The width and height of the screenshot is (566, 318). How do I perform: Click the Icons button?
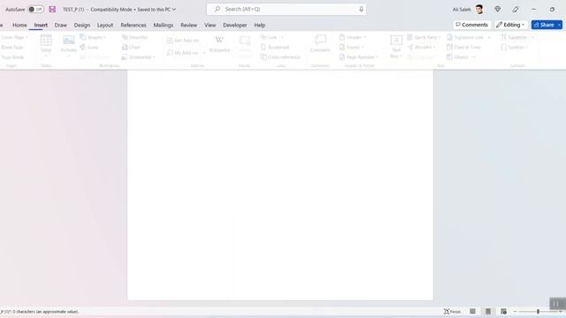(89, 47)
